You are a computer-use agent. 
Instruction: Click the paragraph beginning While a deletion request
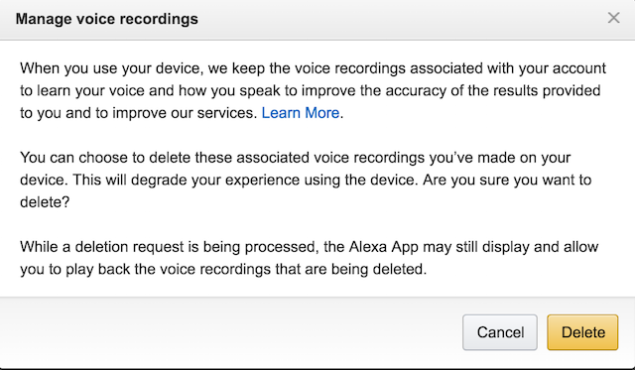coord(309,258)
